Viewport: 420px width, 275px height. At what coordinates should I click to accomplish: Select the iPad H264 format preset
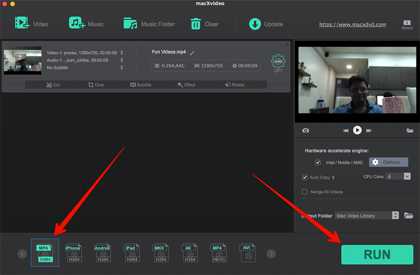pos(132,253)
